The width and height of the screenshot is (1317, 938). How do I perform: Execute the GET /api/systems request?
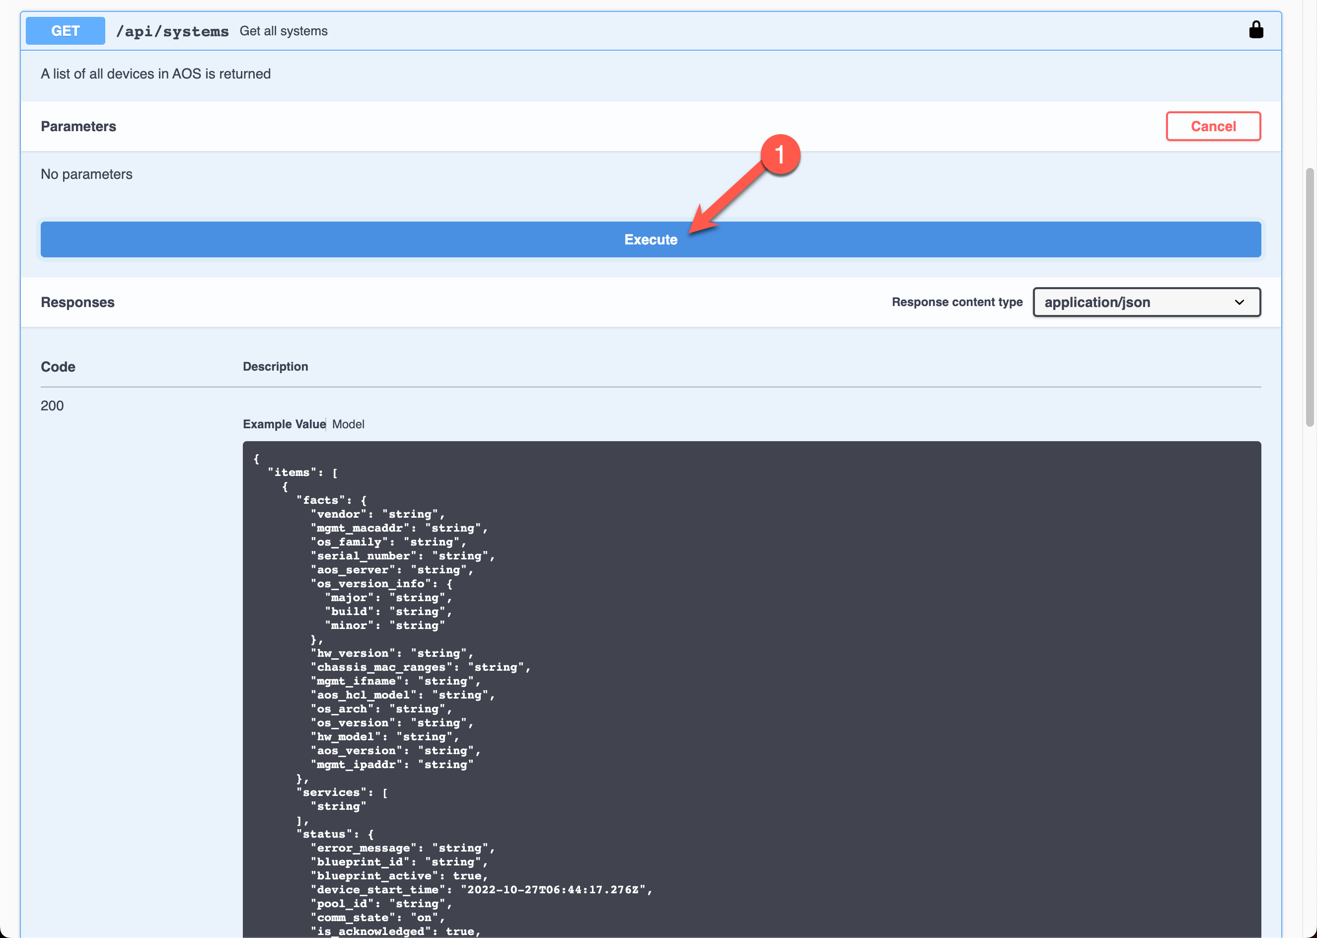tap(651, 239)
